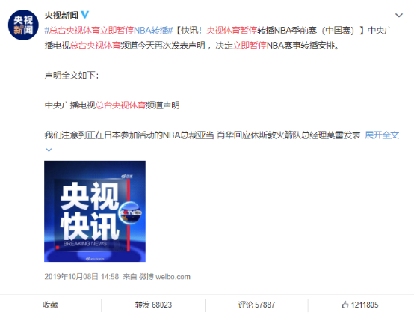414x315 pixels.
Task: Click the 央视新闻 round profile avatar
Action: pos(23,25)
